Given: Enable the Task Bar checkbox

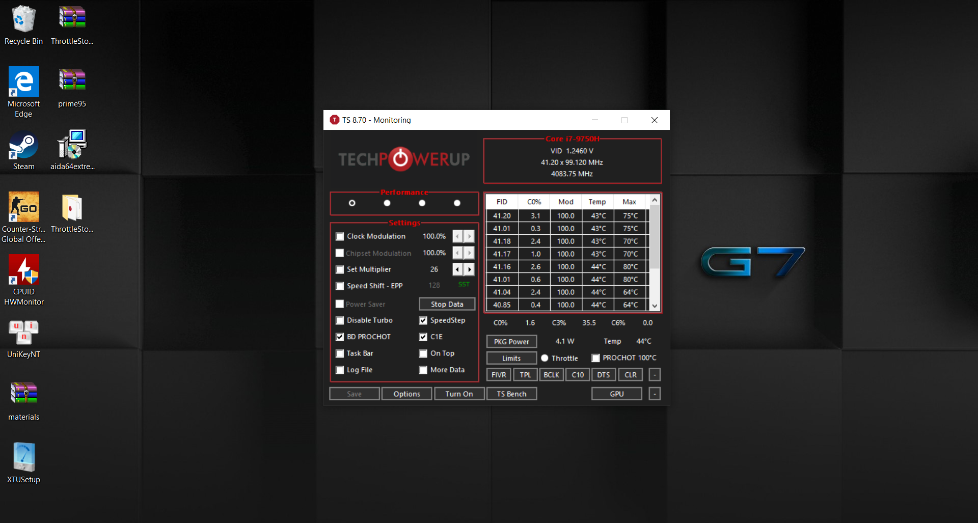Looking at the screenshot, I should [x=340, y=353].
